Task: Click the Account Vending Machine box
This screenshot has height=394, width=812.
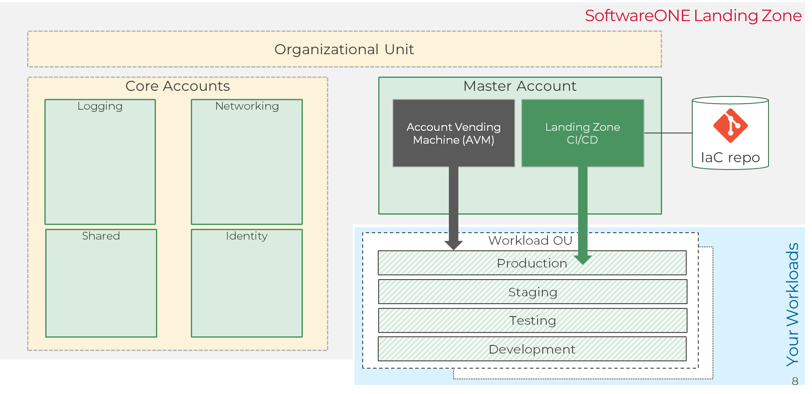Action: [454, 133]
